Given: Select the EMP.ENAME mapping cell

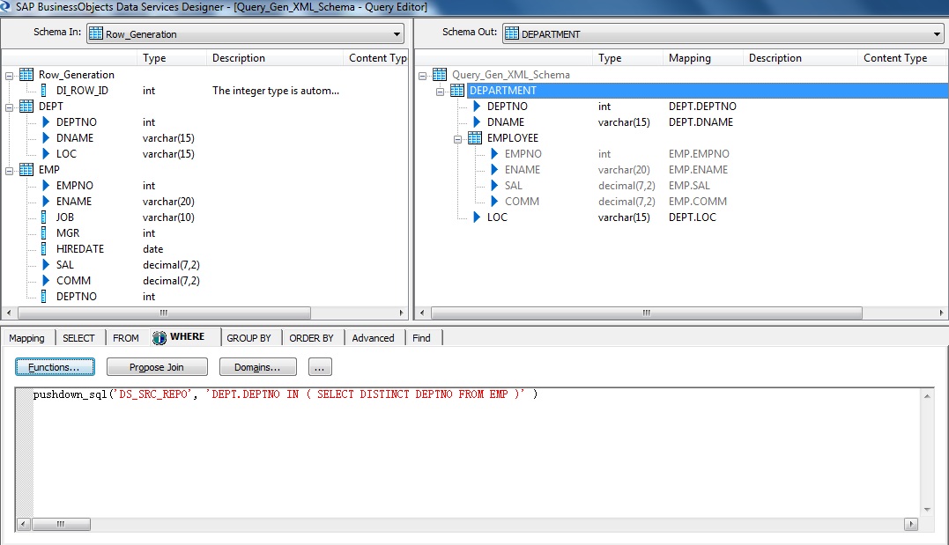Looking at the screenshot, I should click(x=698, y=170).
